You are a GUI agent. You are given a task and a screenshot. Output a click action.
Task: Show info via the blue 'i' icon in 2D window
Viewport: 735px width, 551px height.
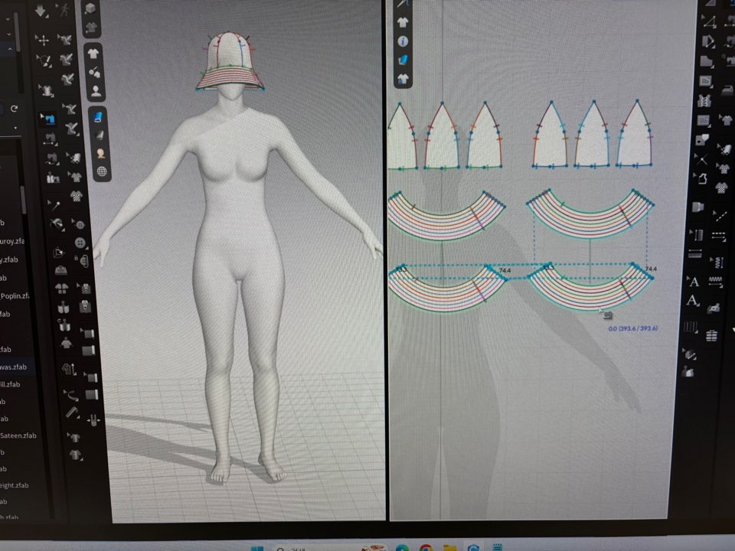pyautogui.click(x=403, y=41)
